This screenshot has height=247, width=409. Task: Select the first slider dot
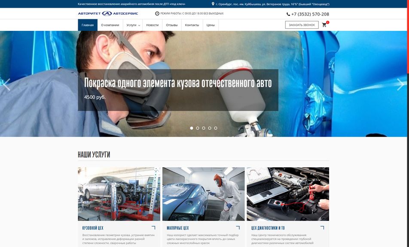(x=192, y=128)
